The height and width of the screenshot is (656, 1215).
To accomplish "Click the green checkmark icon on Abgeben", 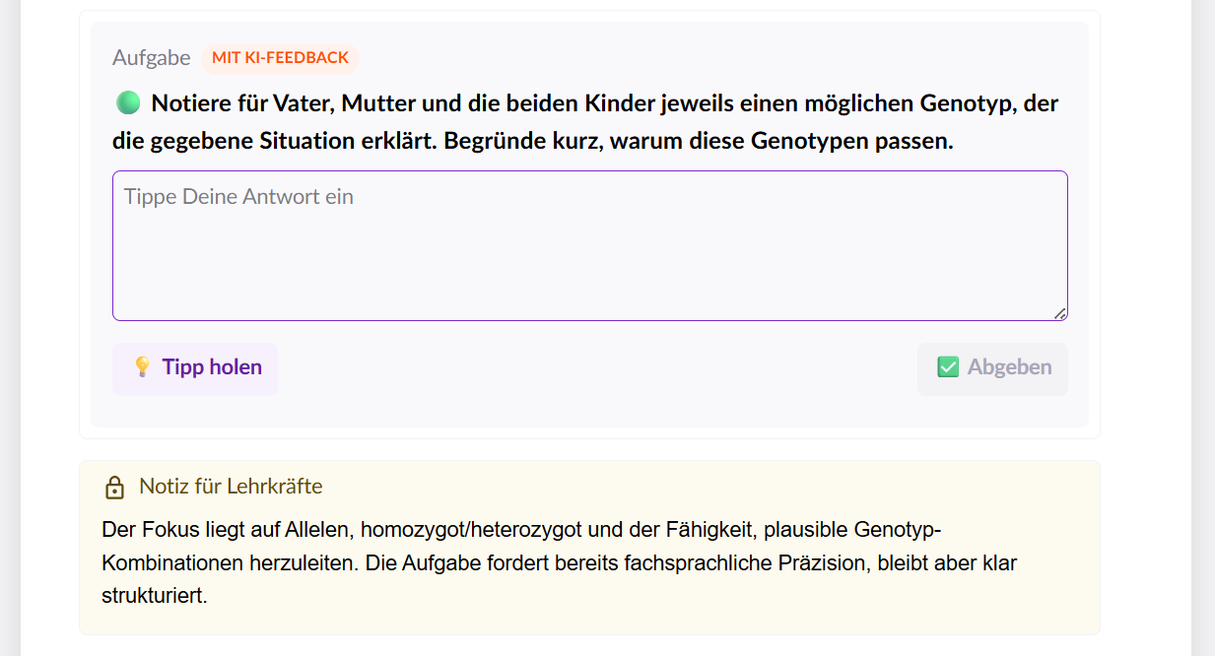I will click(948, 367).
